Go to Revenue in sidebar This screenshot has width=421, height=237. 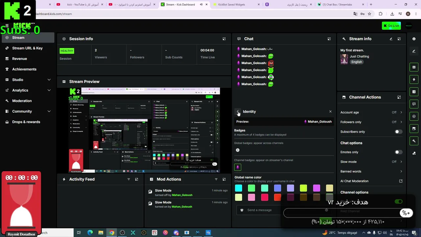pos(28,59)
